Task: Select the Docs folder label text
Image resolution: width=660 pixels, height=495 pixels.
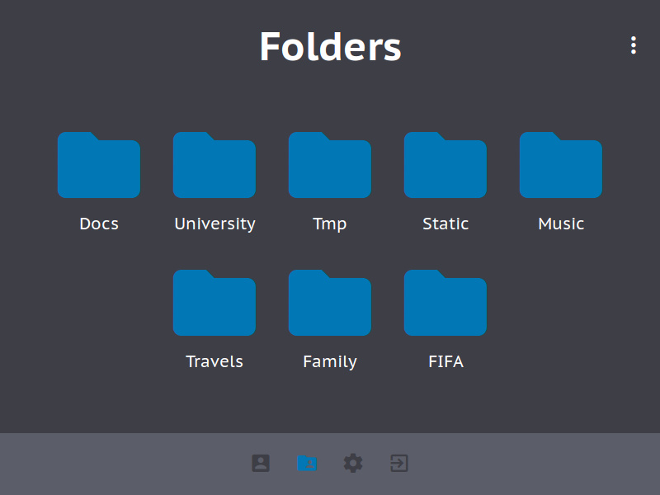Action: 99,223
